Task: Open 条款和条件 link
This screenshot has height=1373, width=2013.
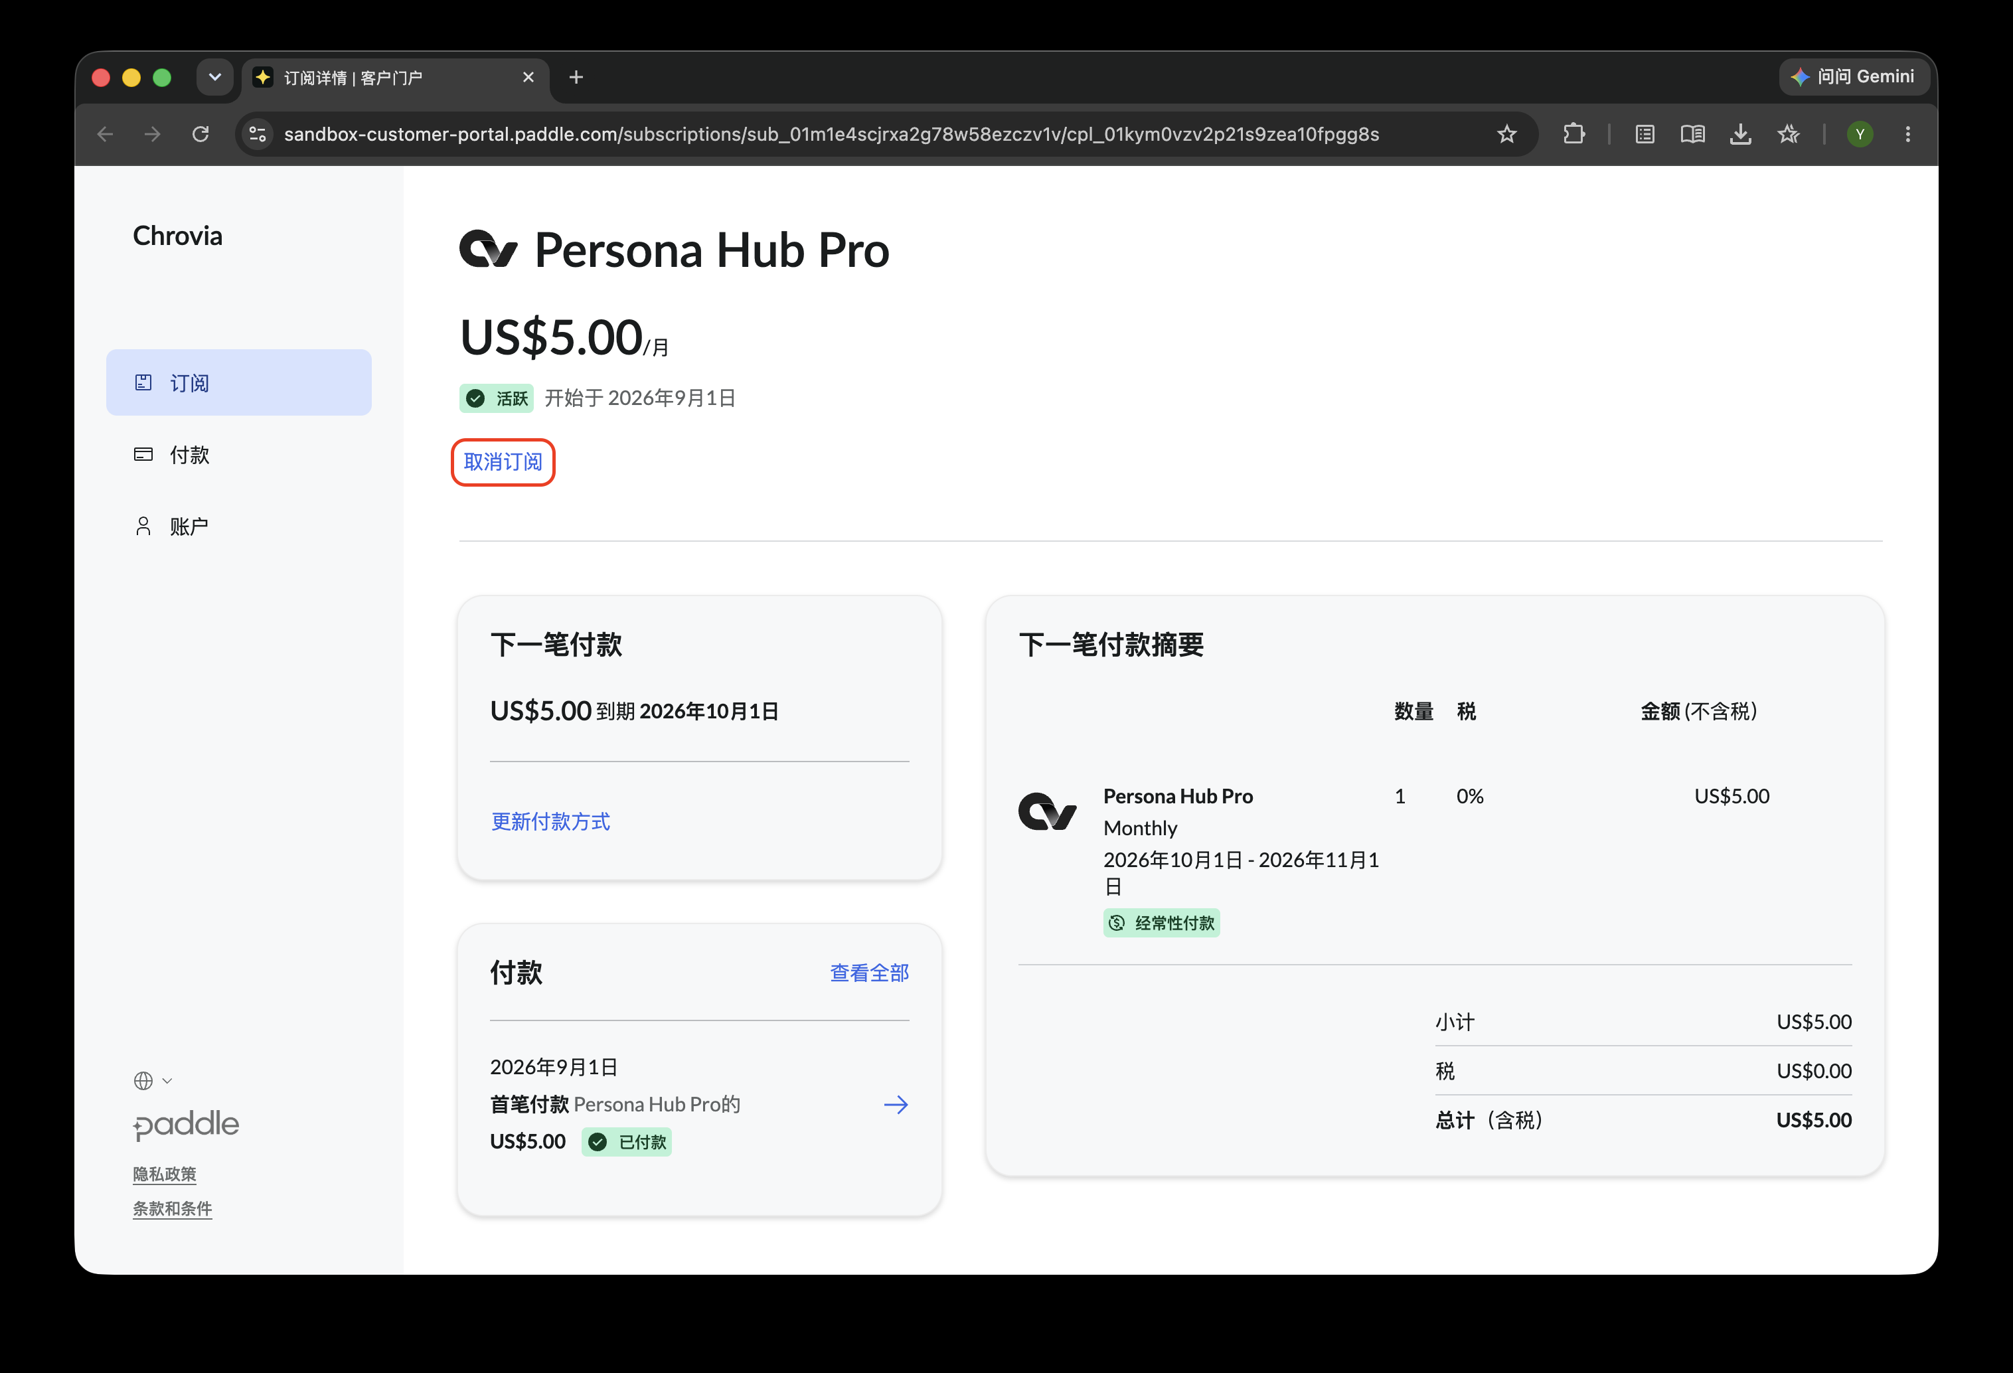Action: (x=173, y=1208)
